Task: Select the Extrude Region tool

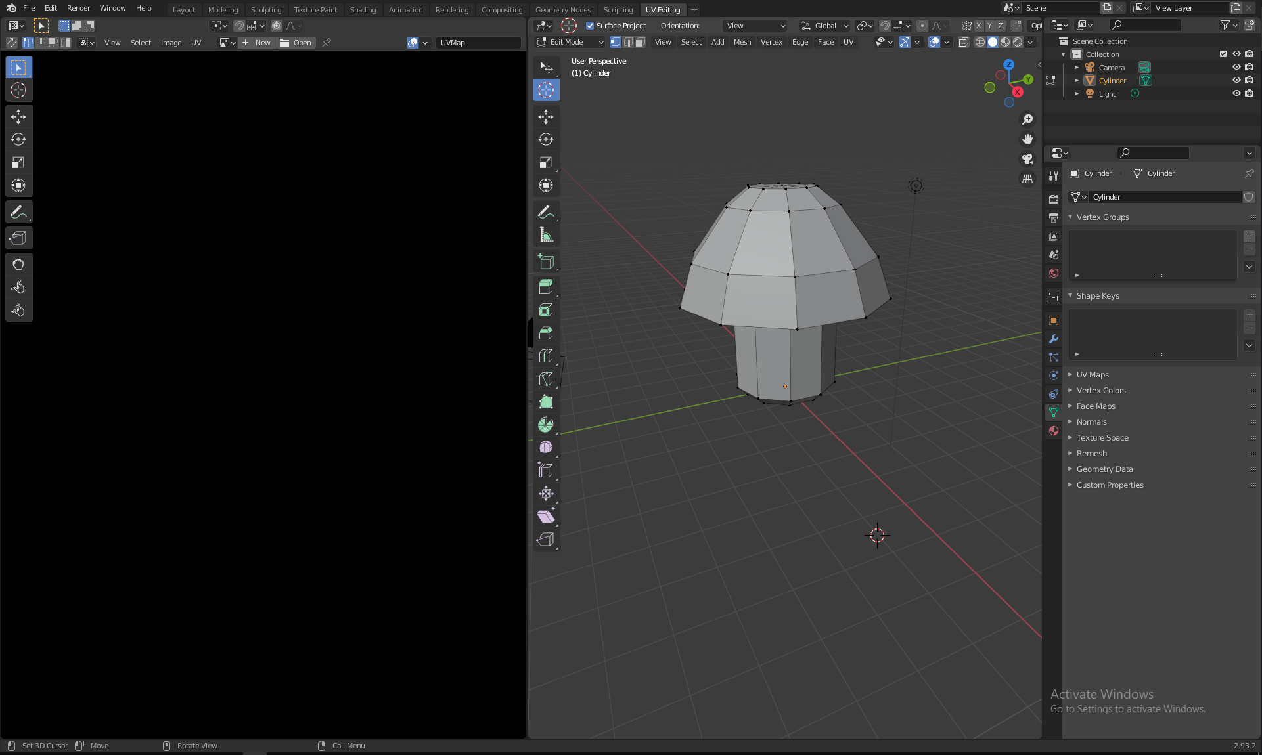Action: point(546,287)
